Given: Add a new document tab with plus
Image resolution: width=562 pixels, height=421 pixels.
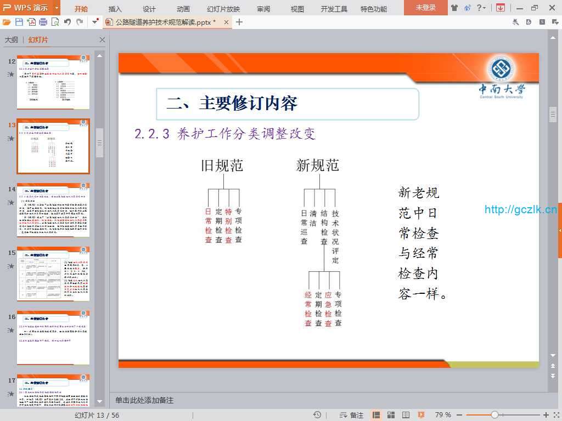Looking at the screenshot, I should 239,22.
